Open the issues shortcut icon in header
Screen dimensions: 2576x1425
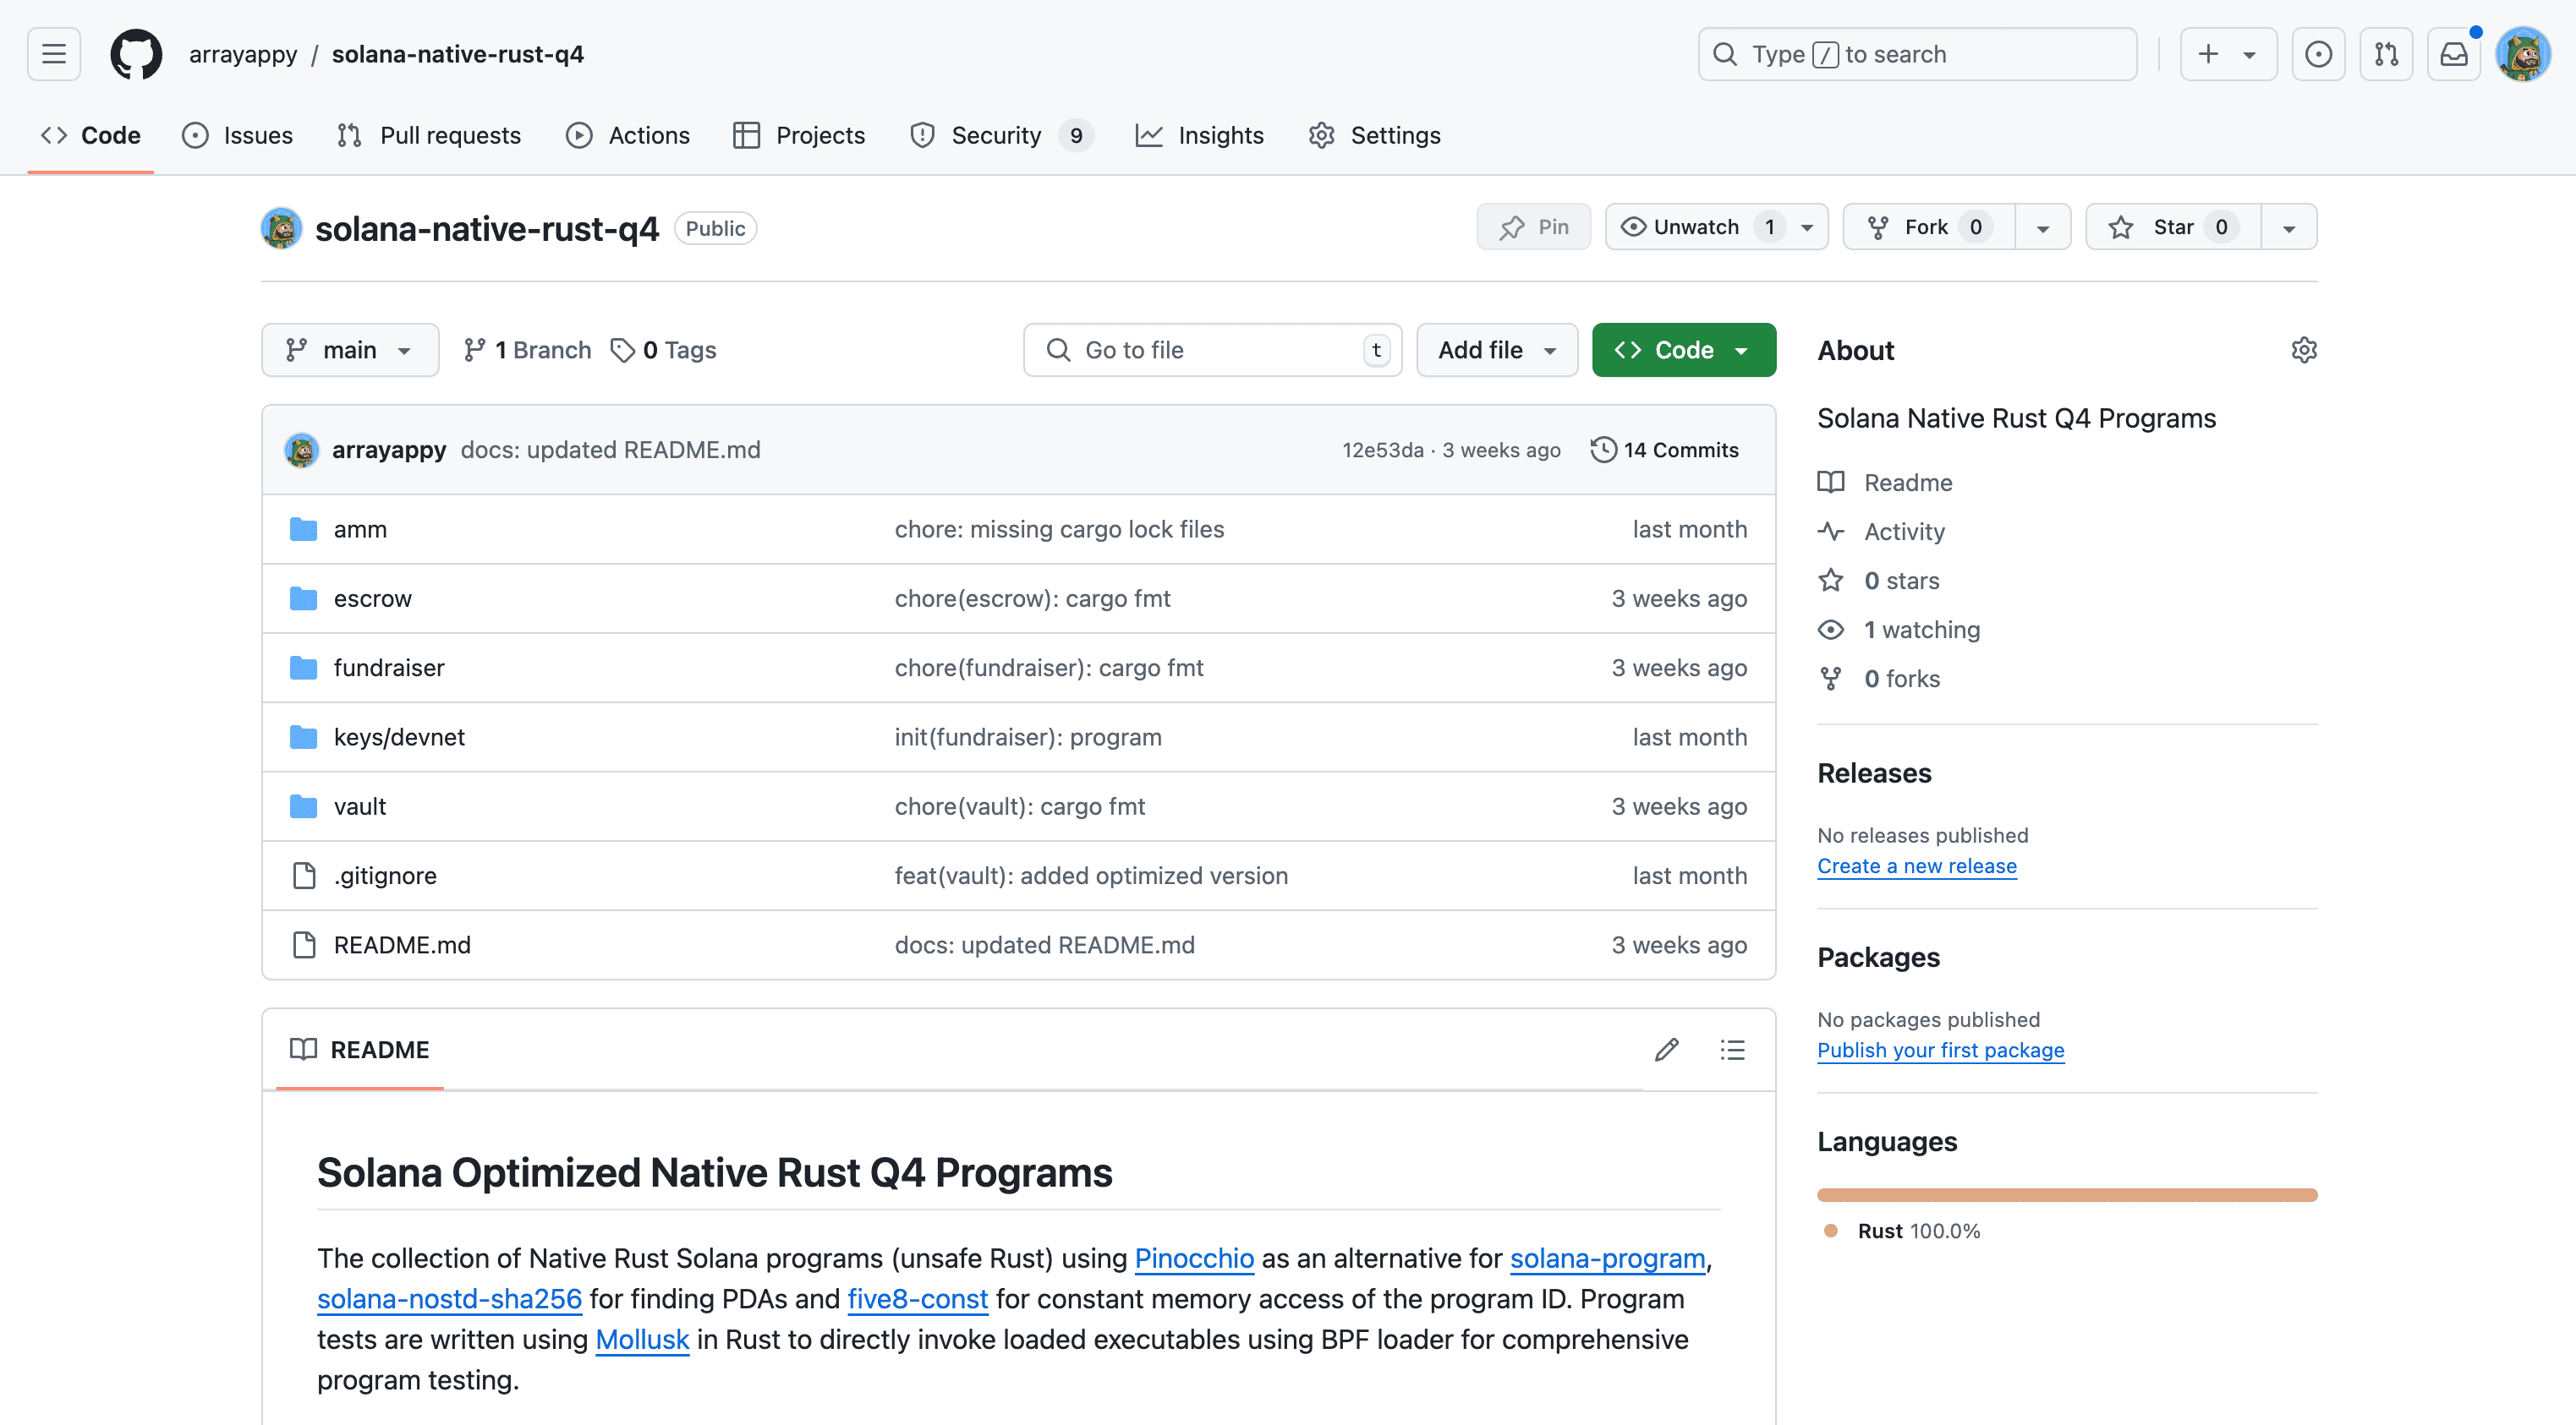point(2318,54)
